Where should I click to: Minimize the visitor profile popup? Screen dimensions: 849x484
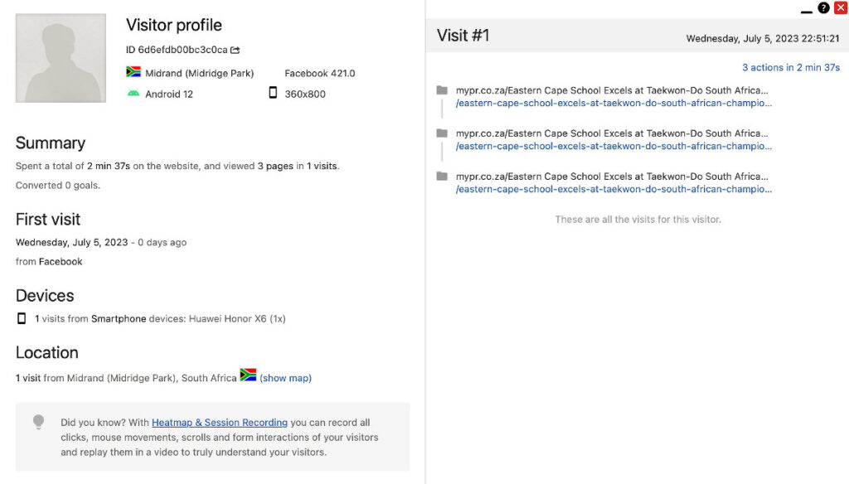(x=806, y=11)
